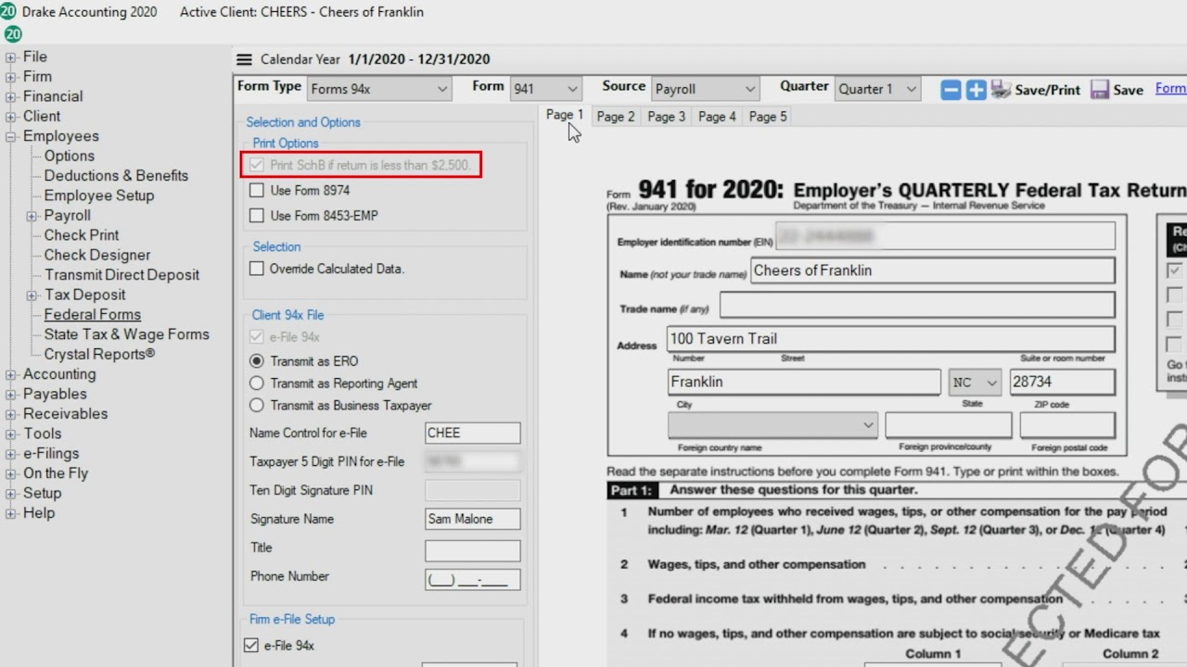Expand the Accounting tree node

(11, 375)
